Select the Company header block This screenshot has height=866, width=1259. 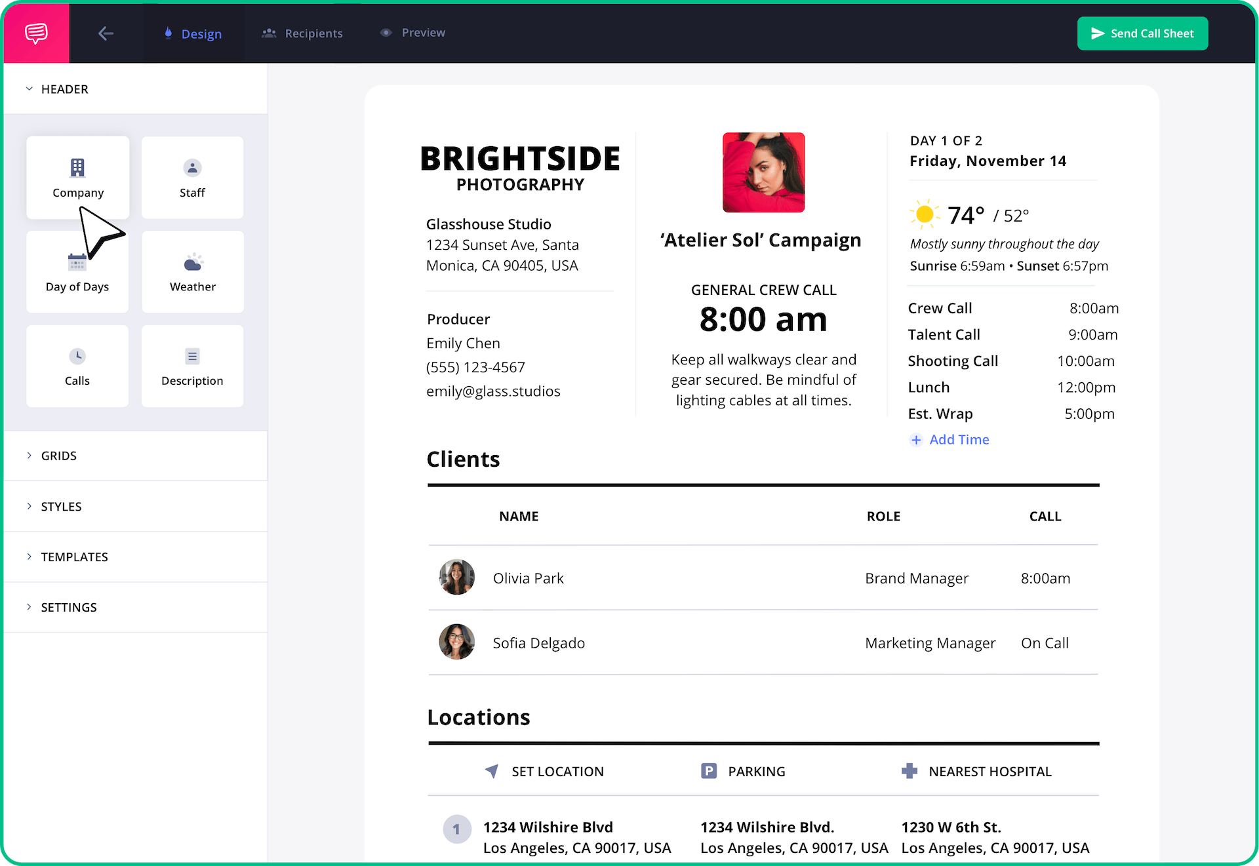pos(77,177)
